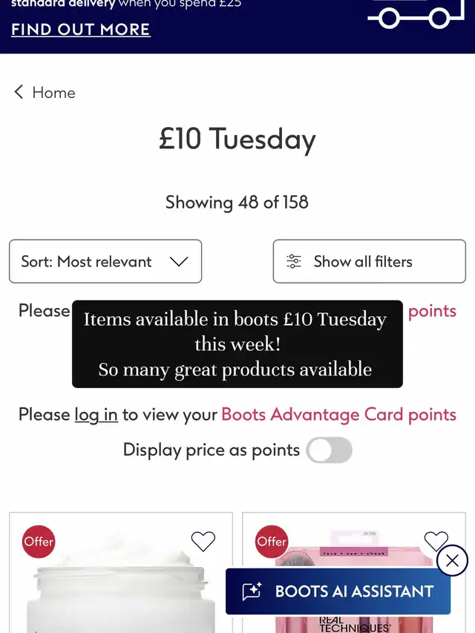Favourite the Real Techniques product
This screenshot has height=633, width=475.
click(x=436, y=541)
